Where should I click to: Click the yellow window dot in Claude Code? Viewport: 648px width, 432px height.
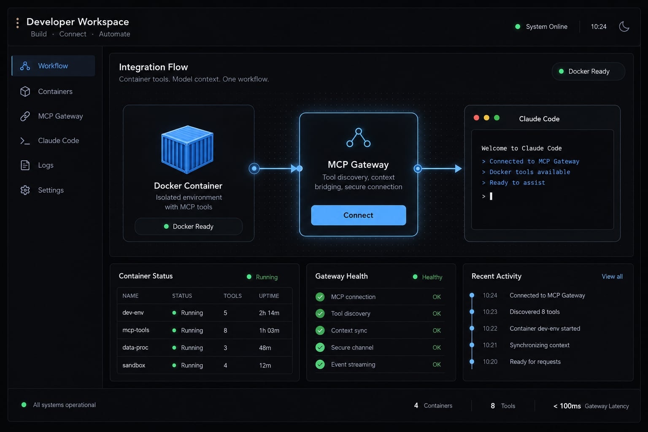click(x=486, y=118)
